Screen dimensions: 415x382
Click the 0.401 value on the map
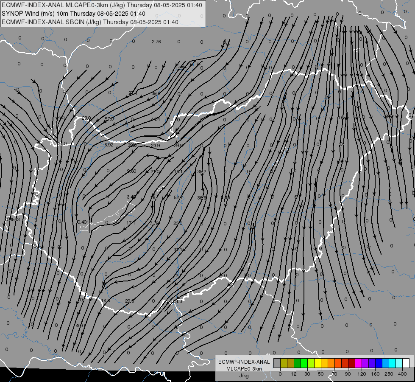pos(83,222)
